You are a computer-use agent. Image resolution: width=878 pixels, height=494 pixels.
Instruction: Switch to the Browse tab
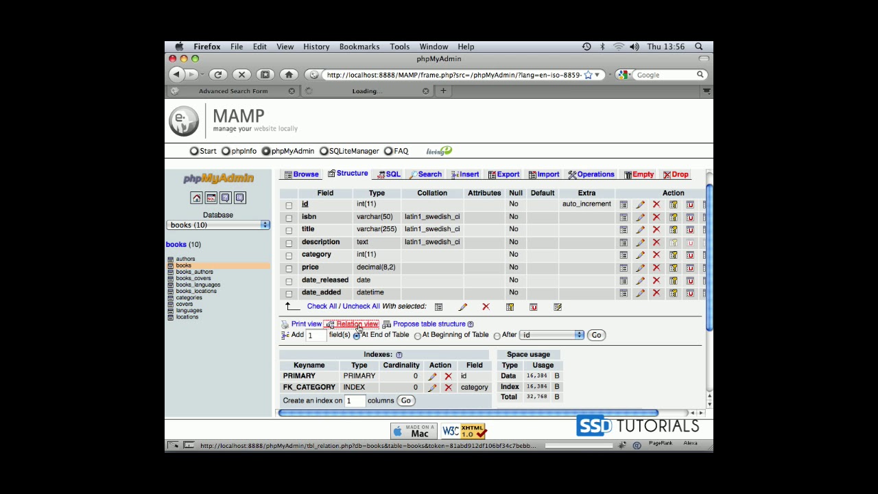302,174
